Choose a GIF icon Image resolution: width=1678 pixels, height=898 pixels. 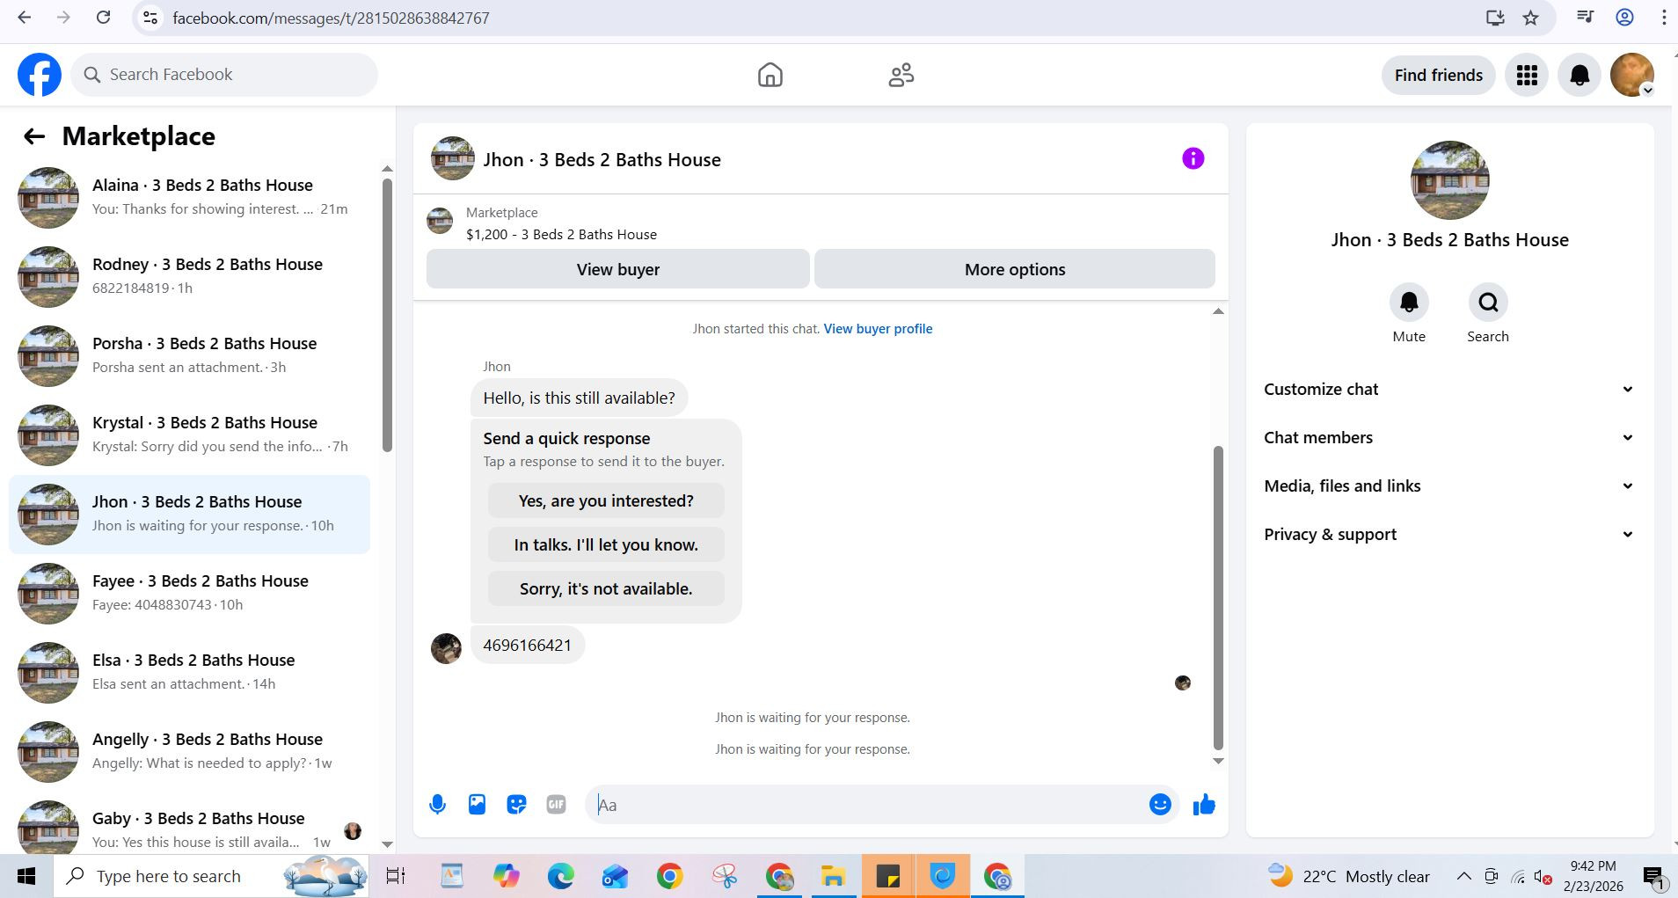556,804
